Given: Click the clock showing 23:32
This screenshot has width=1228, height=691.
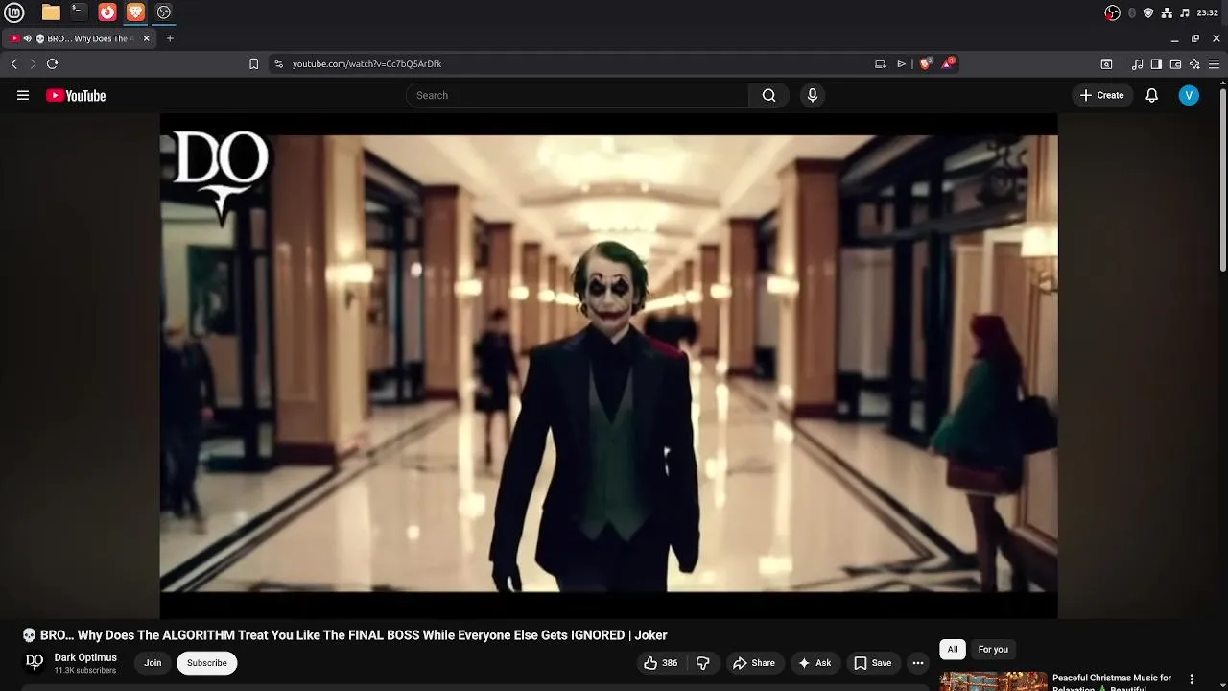Looking at the screenshot, I should coord(1208,12).
